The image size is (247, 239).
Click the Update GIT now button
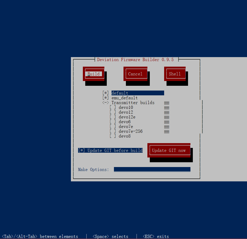point(169,150)
